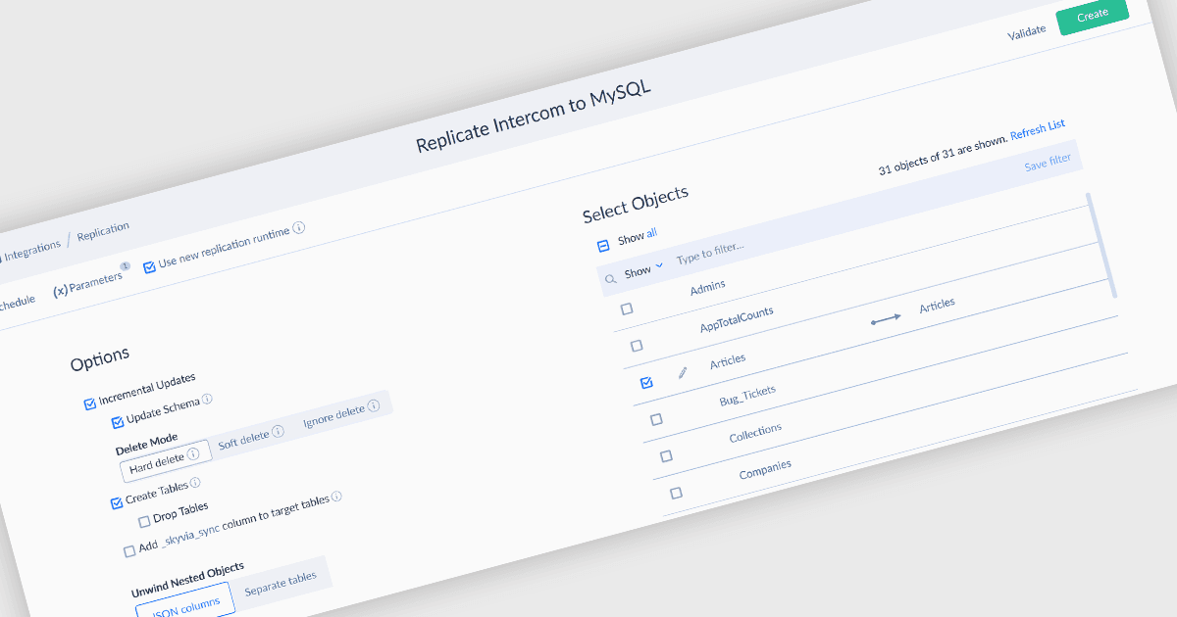
Task: Select Hard delete mode
Action: click(x=166, y=459)
